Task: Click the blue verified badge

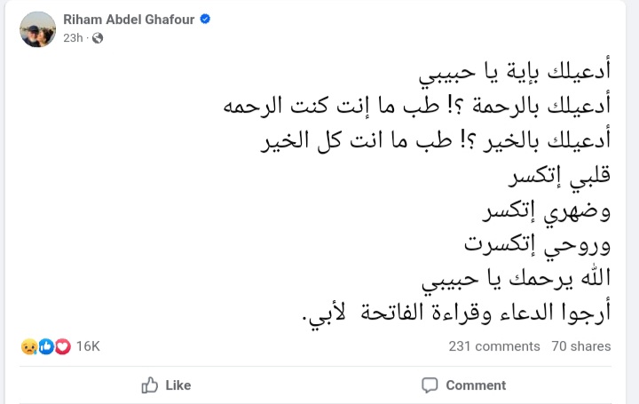Action: 205,19
